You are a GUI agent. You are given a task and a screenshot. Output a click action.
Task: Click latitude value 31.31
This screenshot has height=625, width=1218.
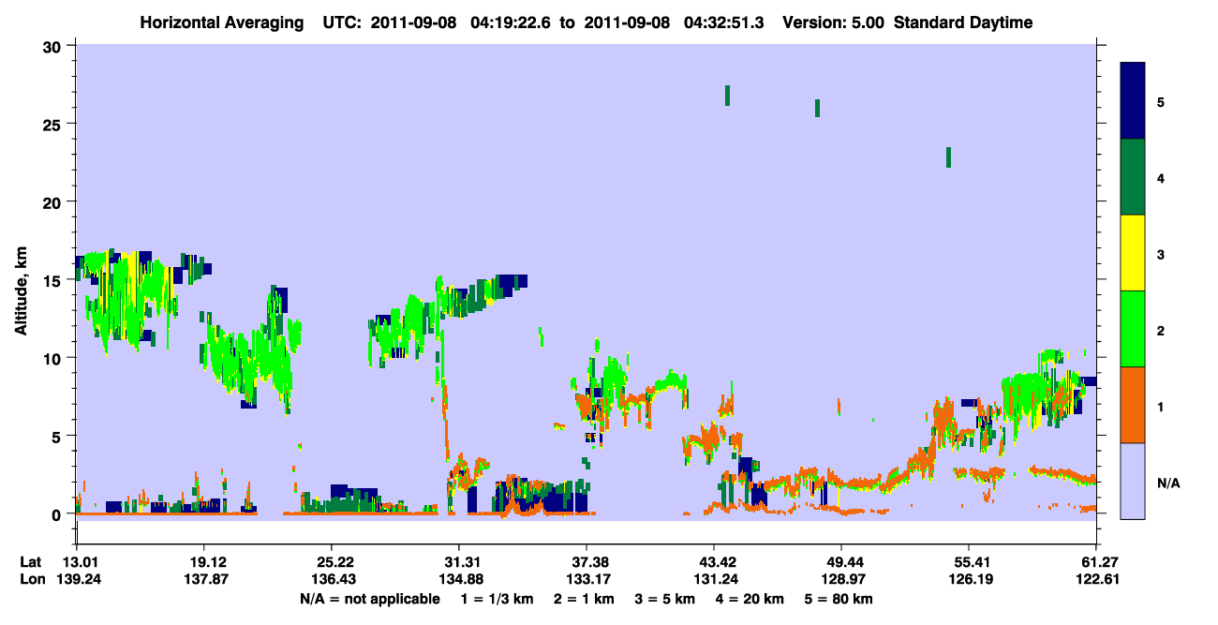click(x=459, y=562)
